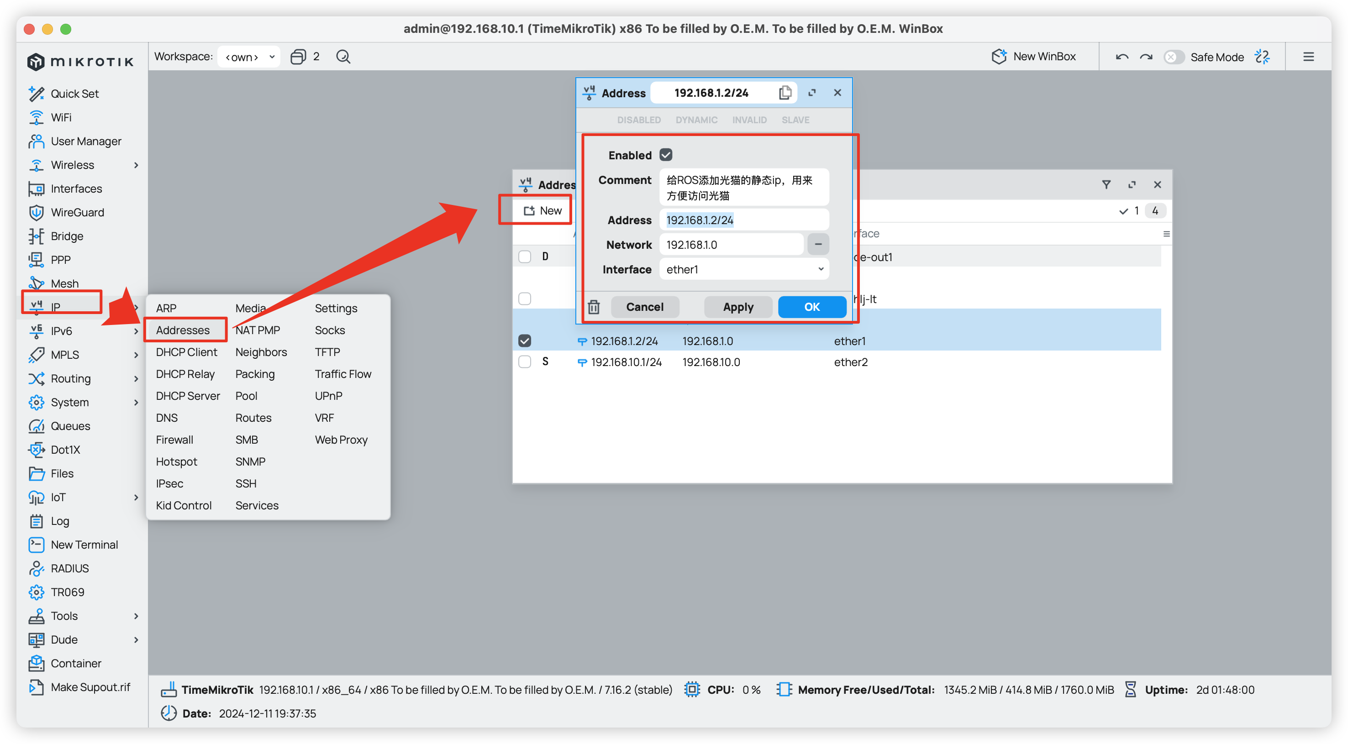Open TR069 settings
This screenshot has height=744, width=1348.
[68, 592]
